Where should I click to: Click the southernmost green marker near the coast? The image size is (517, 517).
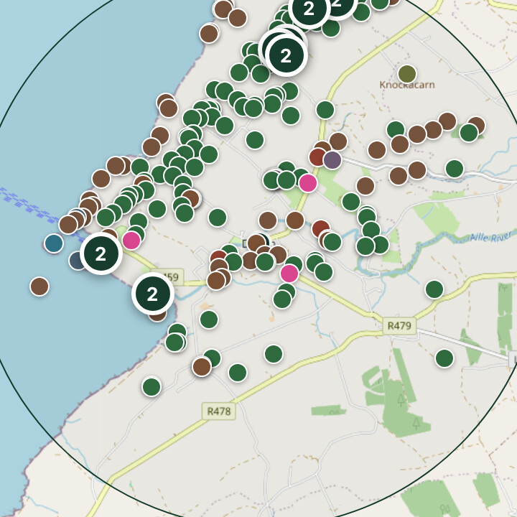point(152,387)
